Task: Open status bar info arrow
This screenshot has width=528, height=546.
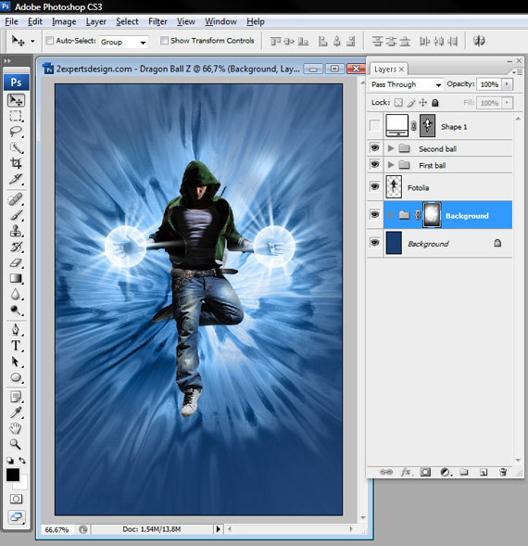Action: point(219,529)
